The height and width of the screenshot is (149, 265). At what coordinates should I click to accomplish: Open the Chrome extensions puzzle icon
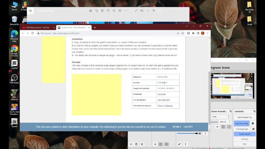[x=193, y=33]
